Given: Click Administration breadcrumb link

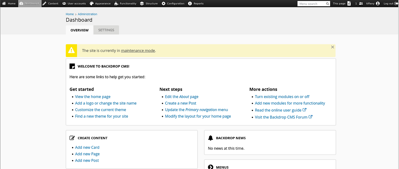Looking at the screenshot, I should click(x=88, y=14).
